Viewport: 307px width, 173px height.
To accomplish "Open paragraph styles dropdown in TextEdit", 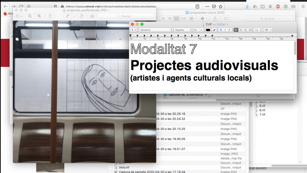I will pos(133,30).
